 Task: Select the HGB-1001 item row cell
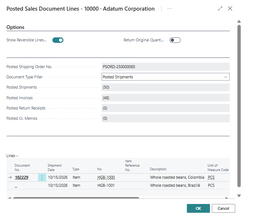(106, 185)
